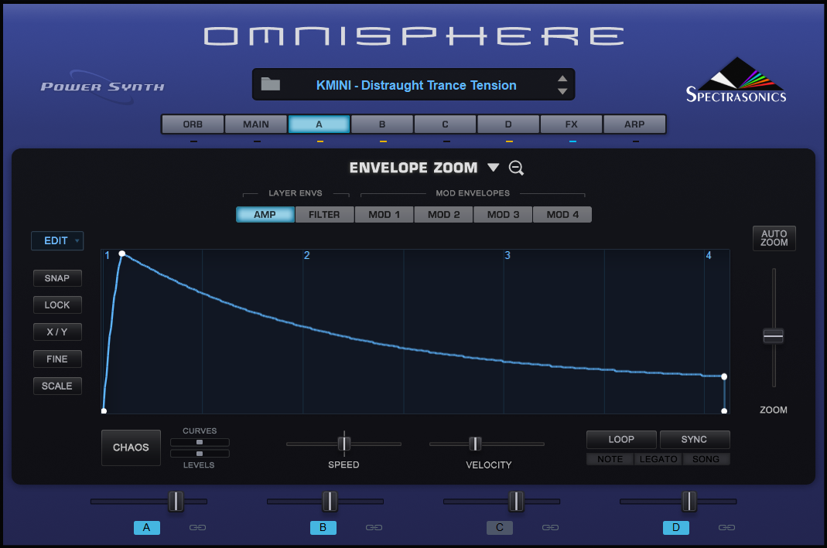Switch to the ORB tab

193,124
